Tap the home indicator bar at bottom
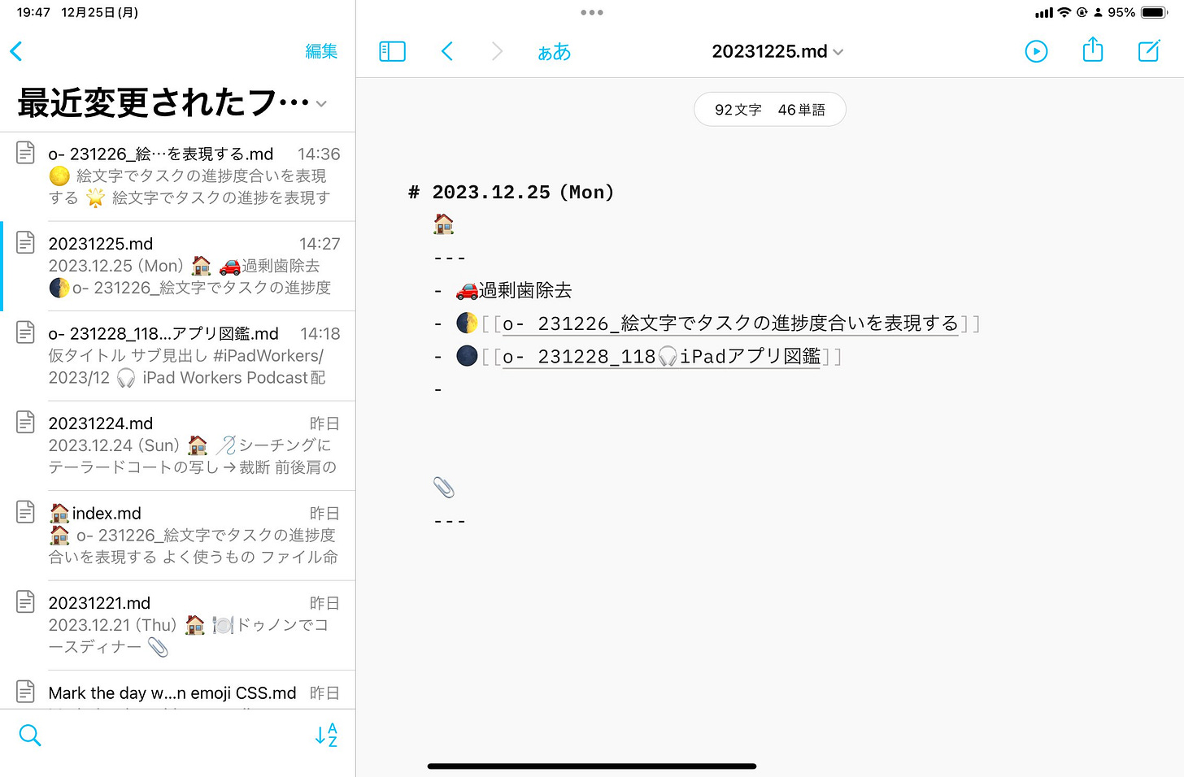1184x777 pixels. point(592,766)
